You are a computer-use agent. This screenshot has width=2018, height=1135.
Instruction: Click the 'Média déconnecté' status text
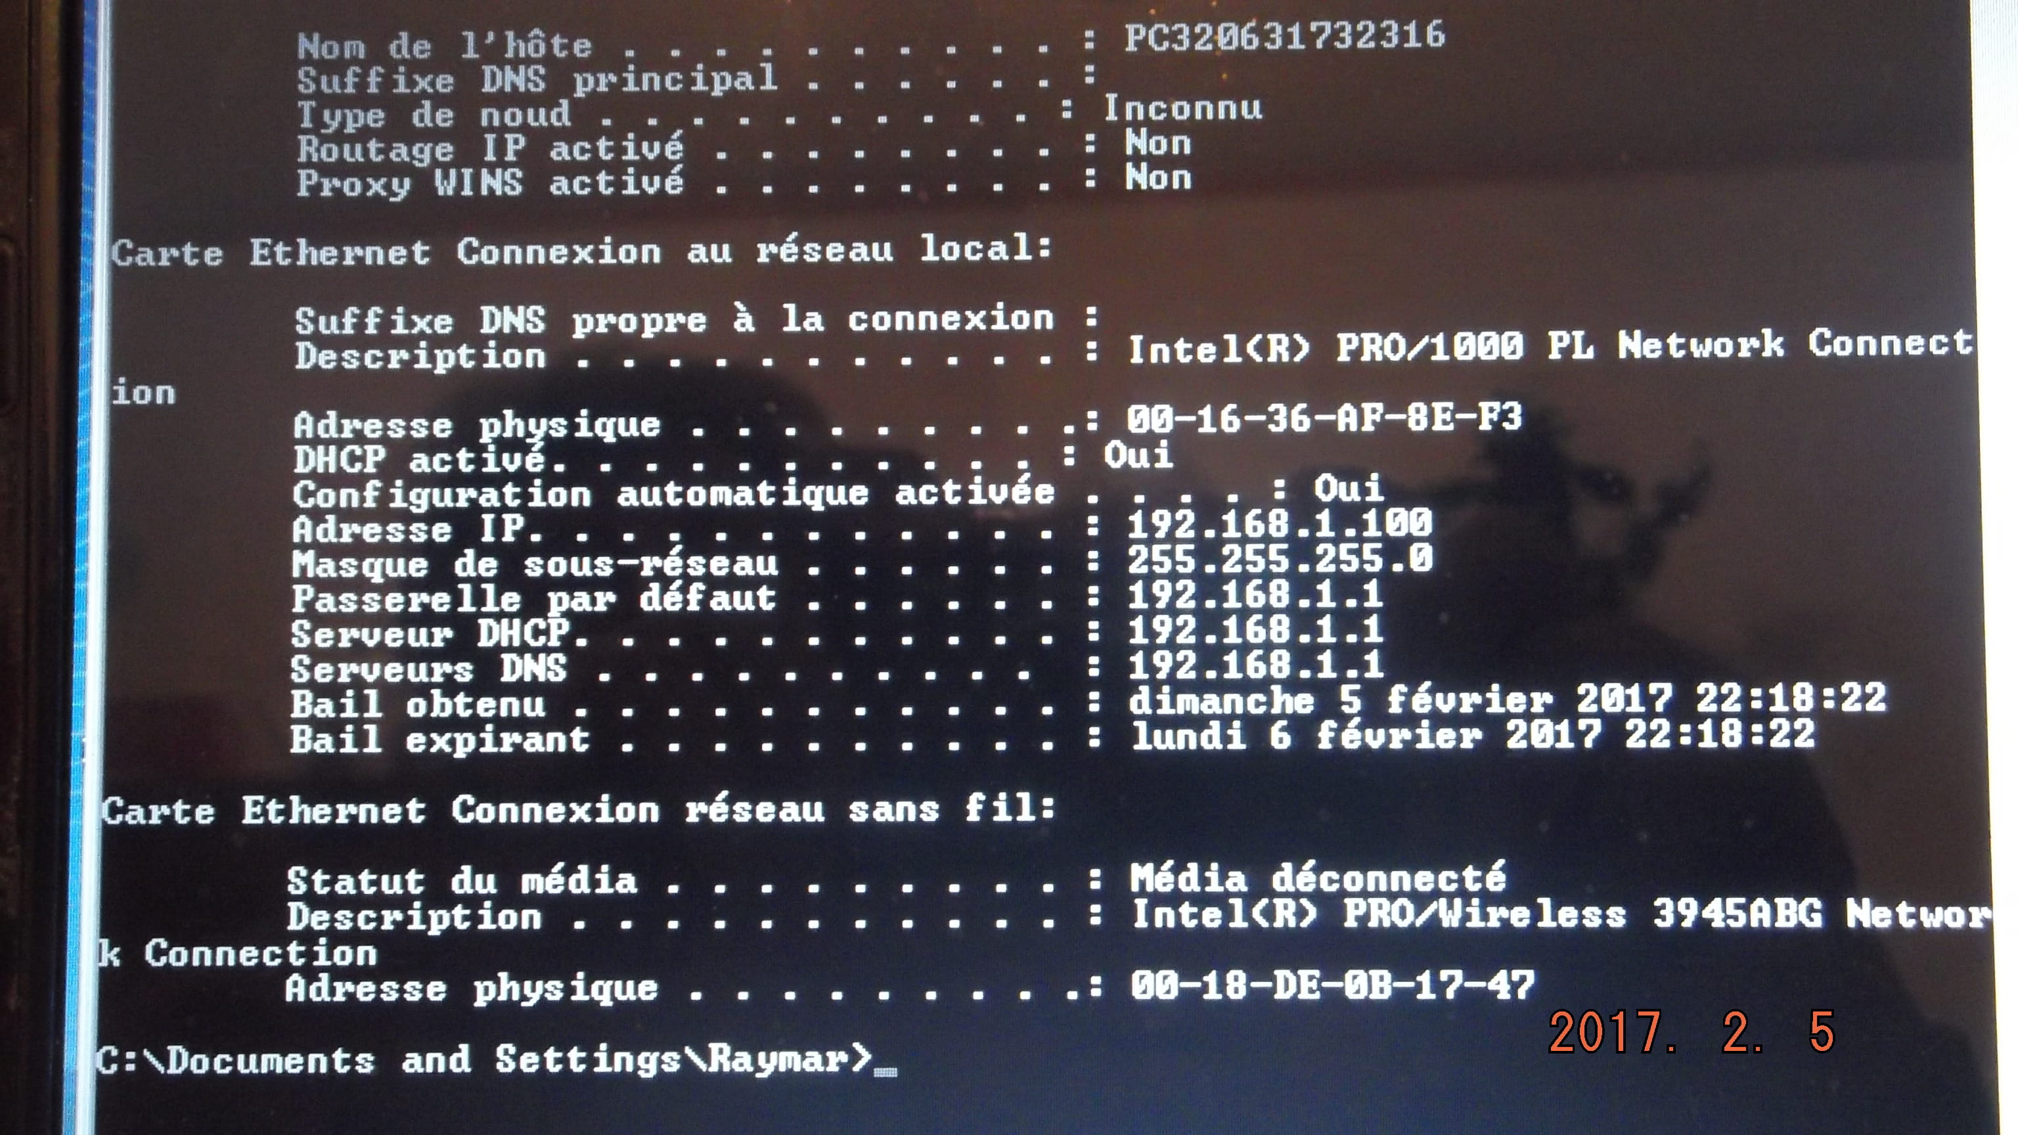coord(1318,878)
